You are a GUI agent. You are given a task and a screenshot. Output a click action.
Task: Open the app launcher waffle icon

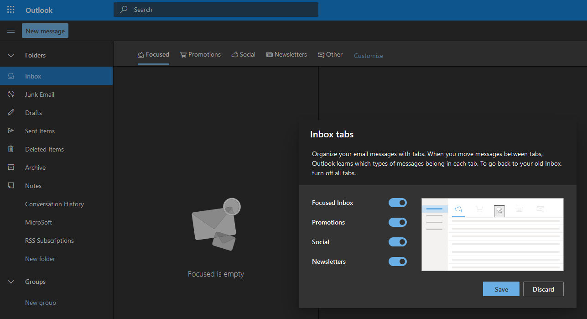pyautogui.click(x=11, y=10)
